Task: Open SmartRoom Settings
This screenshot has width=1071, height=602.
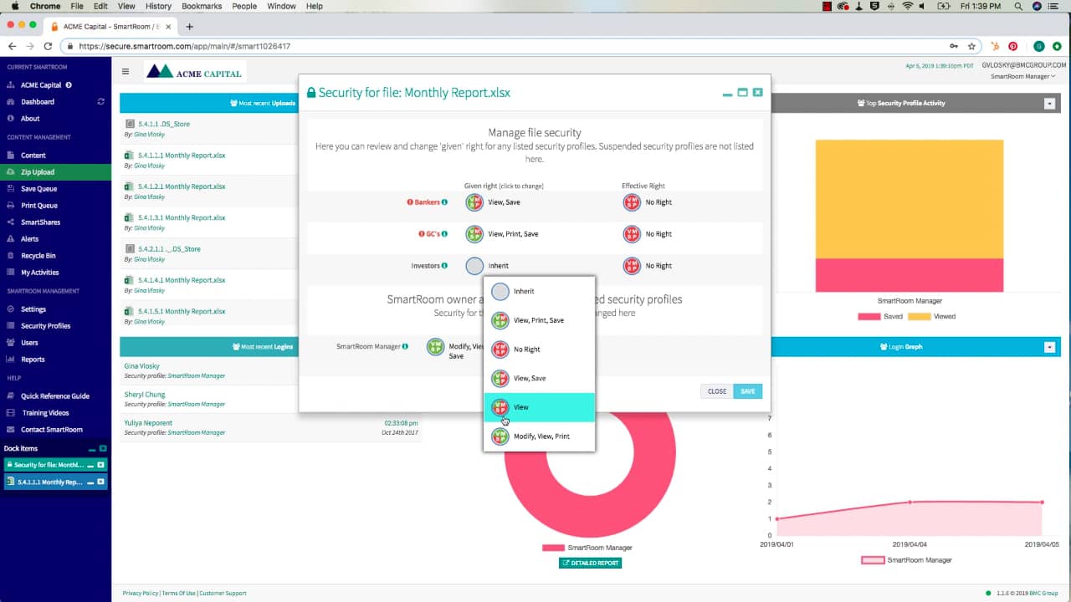Action: tap(33, 309)
